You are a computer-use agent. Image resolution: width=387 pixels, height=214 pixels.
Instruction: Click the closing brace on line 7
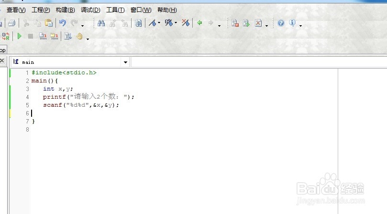tap(33, 121)
